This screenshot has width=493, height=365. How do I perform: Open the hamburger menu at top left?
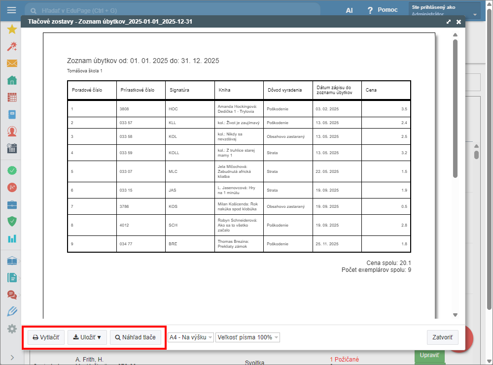12,10
